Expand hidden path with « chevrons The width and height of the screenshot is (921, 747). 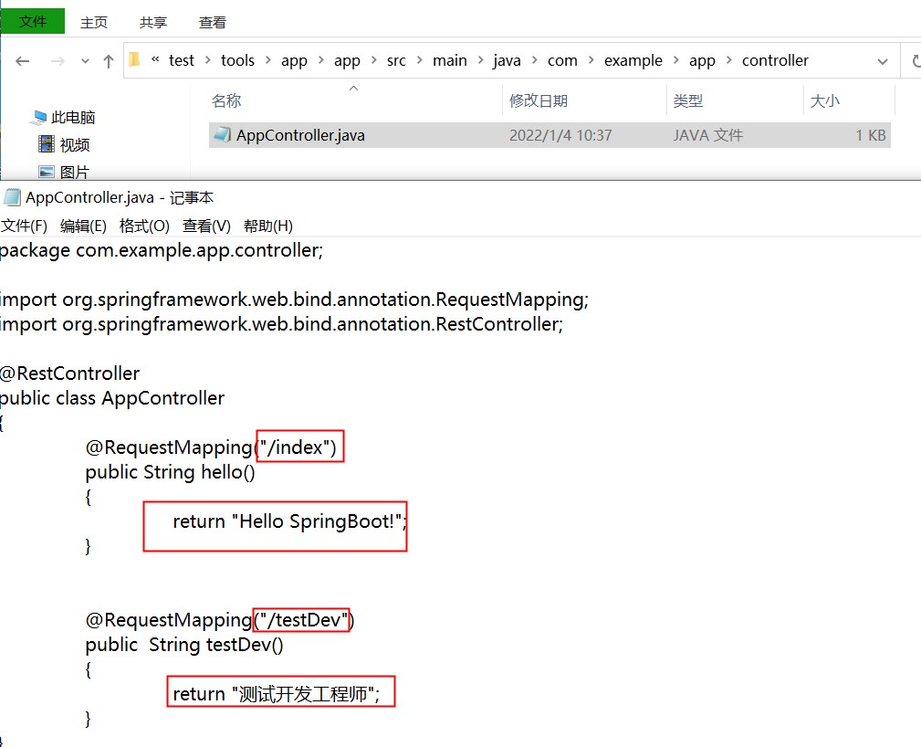pyautogui.click(x=155, y=59)
